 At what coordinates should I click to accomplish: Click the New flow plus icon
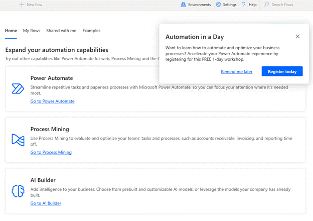point(22,5)
